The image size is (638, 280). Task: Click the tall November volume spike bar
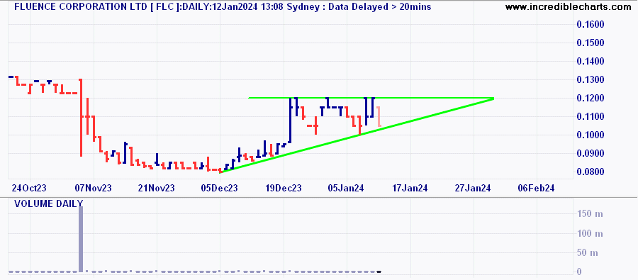click(x=81, y=240)
